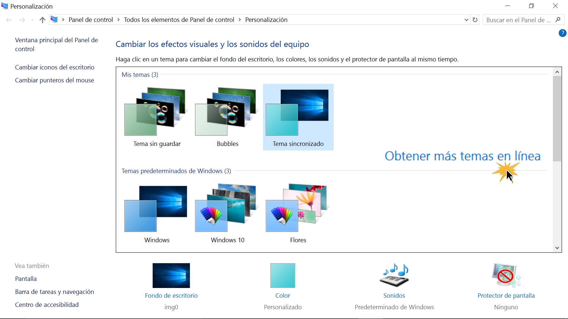
Task: Close the Personalización window
Action: pyautogui.click(x=556, y=6)
